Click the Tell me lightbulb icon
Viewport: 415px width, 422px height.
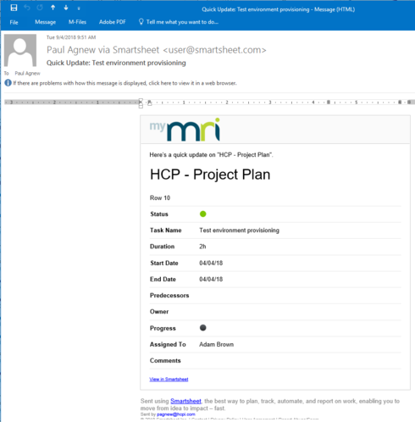[141, 22]
